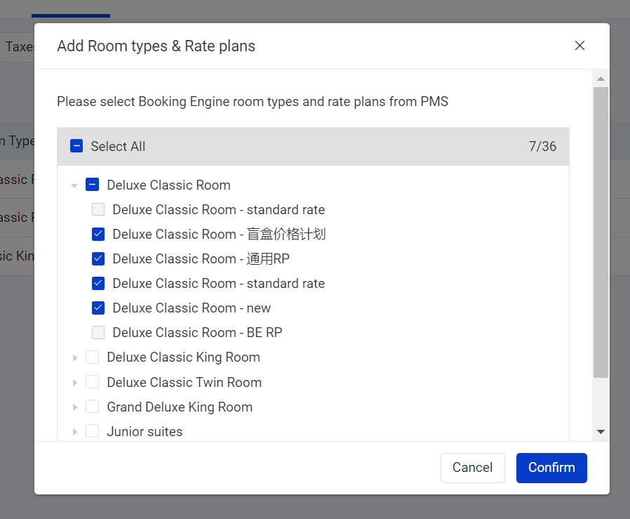Close the Add Room types dialog
630x519 pixels.
coord(579,46)
